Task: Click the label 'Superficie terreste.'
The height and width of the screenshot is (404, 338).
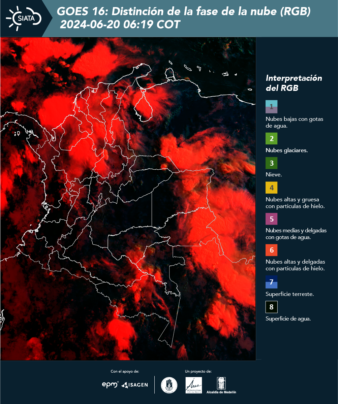Action: click(289, 294)
